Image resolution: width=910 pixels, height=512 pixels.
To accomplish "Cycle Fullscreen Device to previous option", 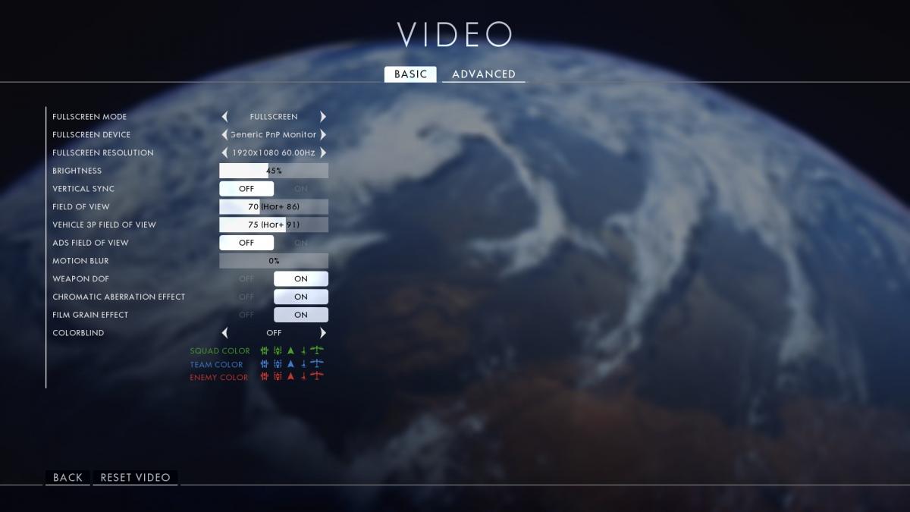I will [224, 135].
